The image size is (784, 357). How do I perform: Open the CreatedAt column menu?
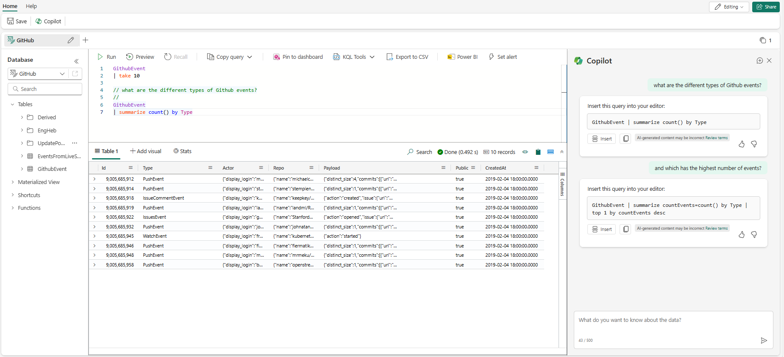[537, 168]
